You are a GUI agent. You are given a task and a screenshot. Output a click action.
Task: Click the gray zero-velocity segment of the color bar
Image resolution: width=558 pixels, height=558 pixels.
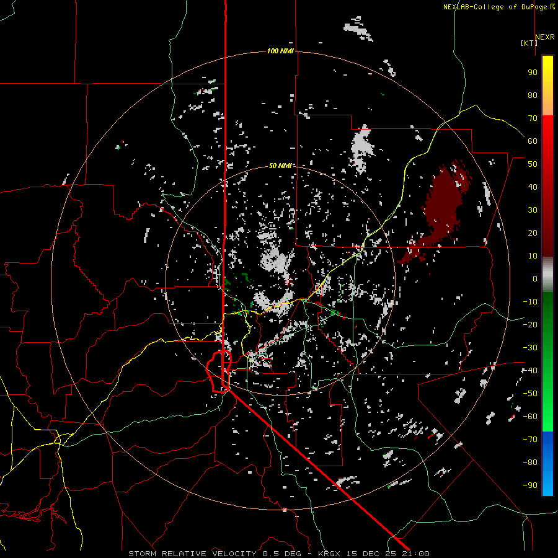tap(547, 274)
